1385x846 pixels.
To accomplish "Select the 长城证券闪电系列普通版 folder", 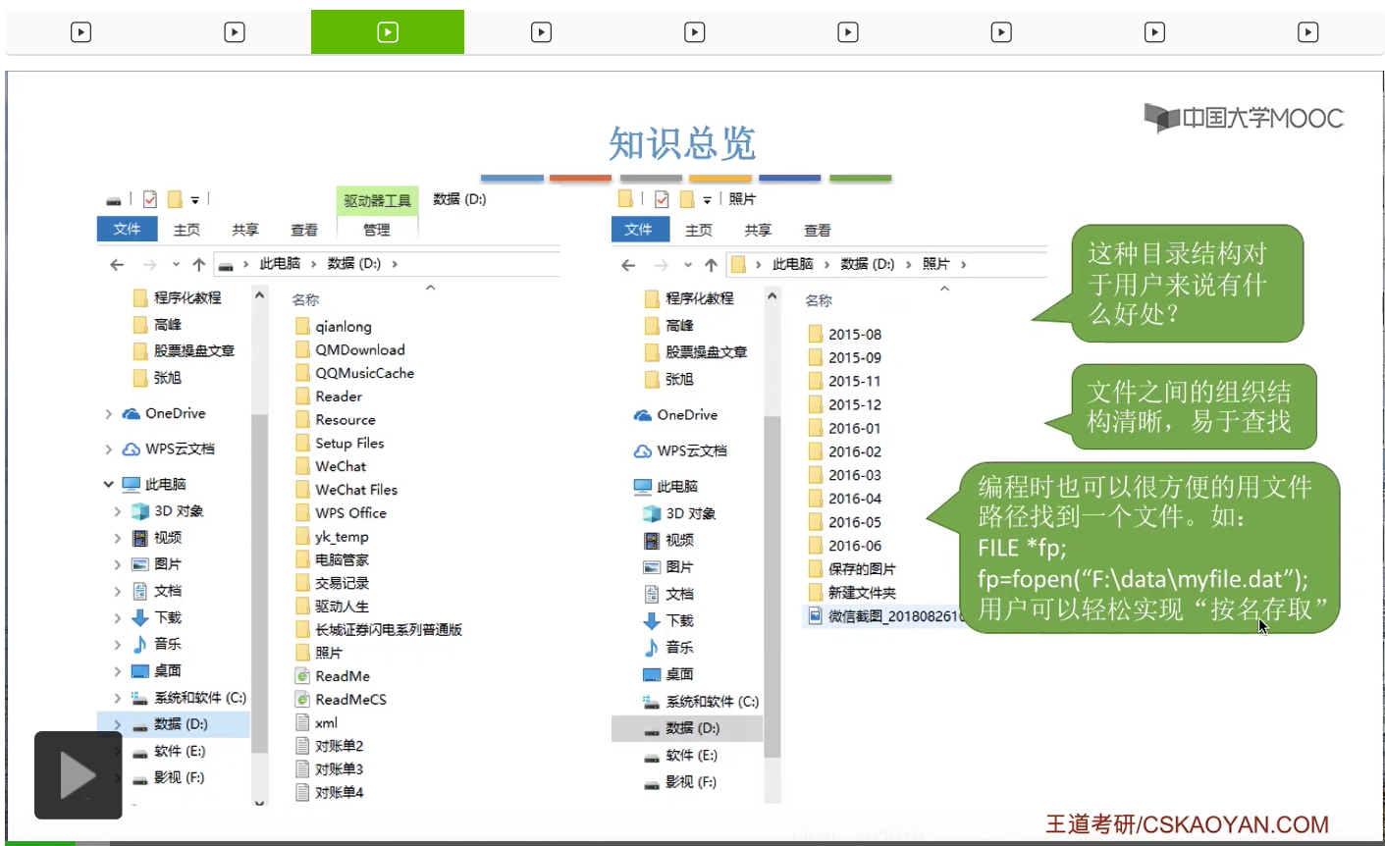I will 378,629.
